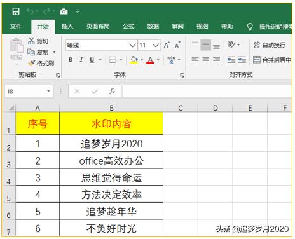Open the font name 等线 dropdown

point(132,45)
